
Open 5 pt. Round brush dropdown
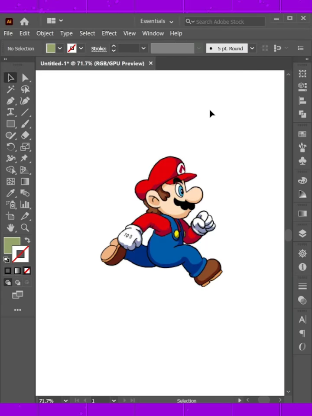coord(252,48)
